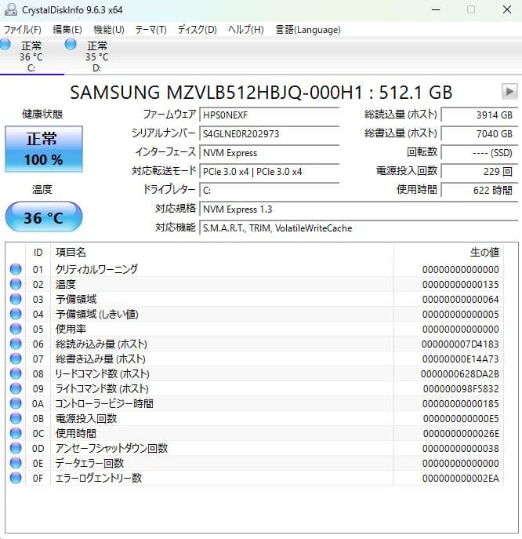Click status icon for 使用率 row

click(x=16, y=329)
